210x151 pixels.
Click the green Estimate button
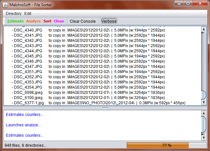(x=15, y=21)
